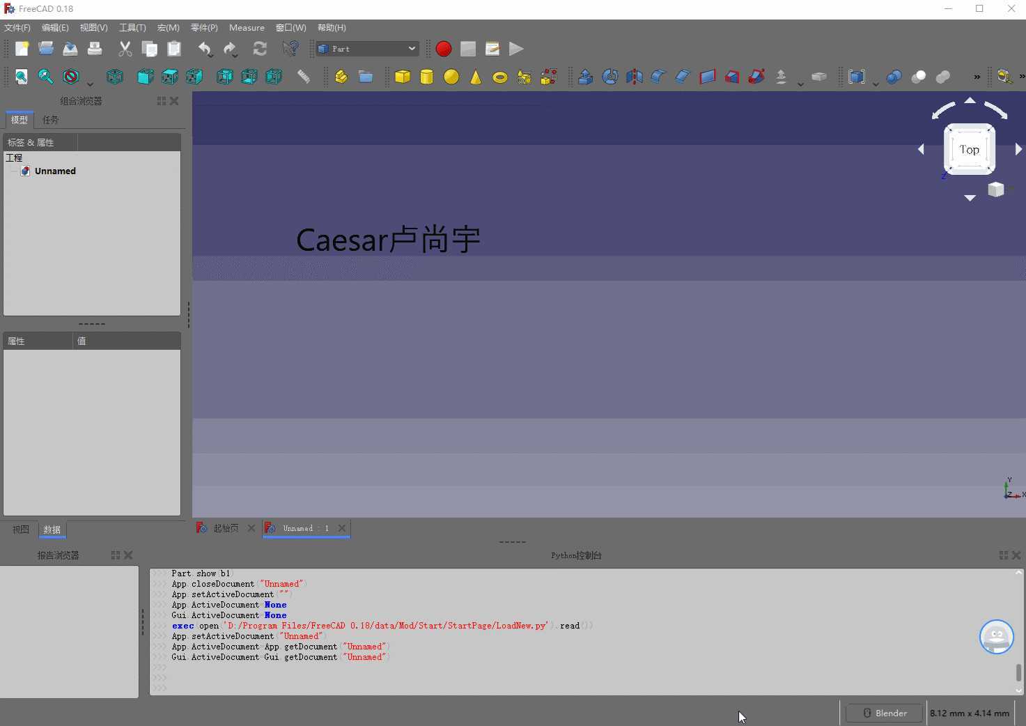Image resolution: width=1026 pixels, height=726 pixels.
Task: Click the Refresh recompute icon
Action: point(260,49)
